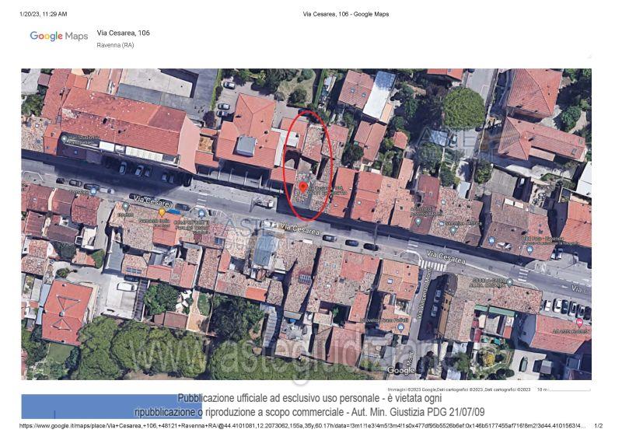Click the white Google logo on the map
622x440 pixels.
click(x=401, y=371)
